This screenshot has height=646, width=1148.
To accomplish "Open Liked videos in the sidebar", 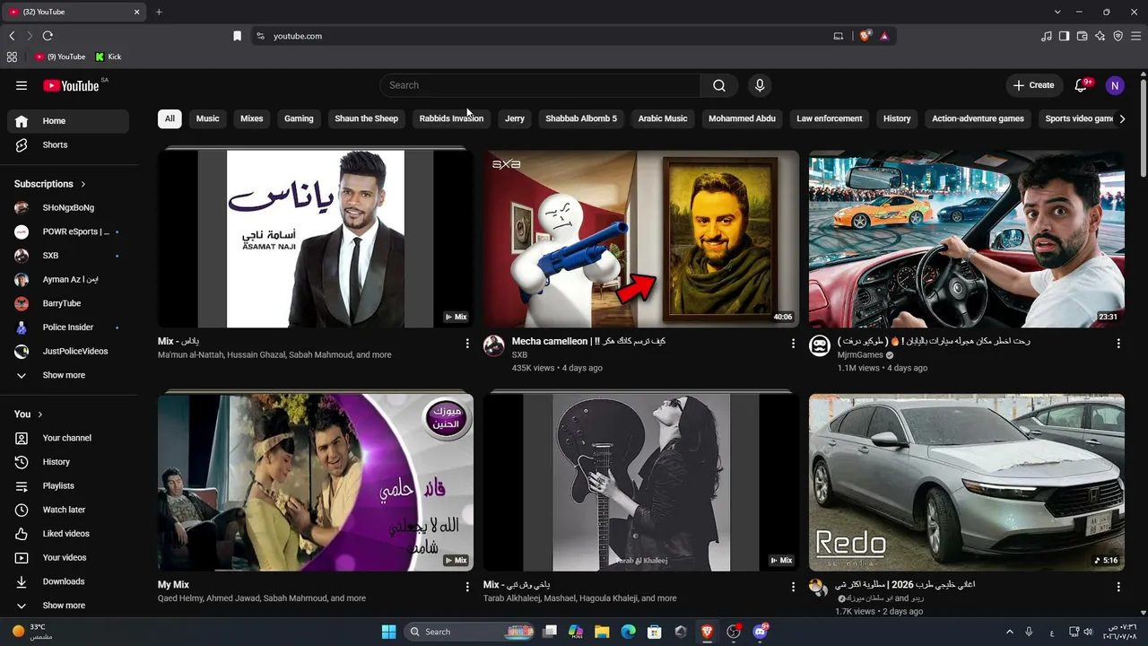I will point(68,534).
